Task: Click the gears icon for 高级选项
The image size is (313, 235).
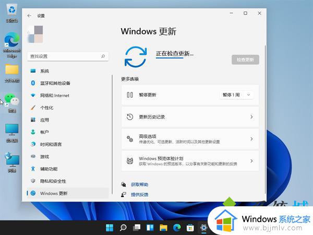Action: coord(130,139)
